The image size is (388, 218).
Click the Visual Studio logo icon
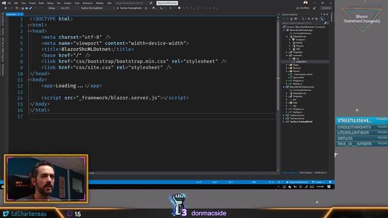point(4,3)
